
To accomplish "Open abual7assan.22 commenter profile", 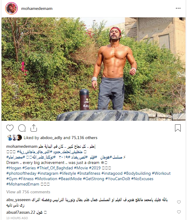I will click(21, 212).
